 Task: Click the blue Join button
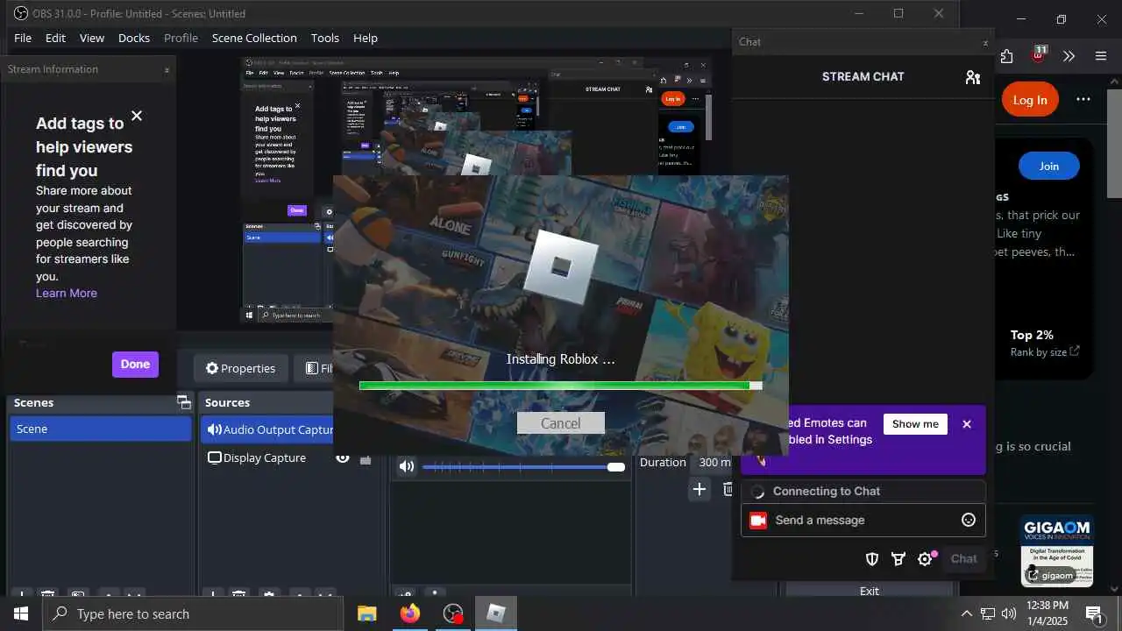pos(1049,167)
